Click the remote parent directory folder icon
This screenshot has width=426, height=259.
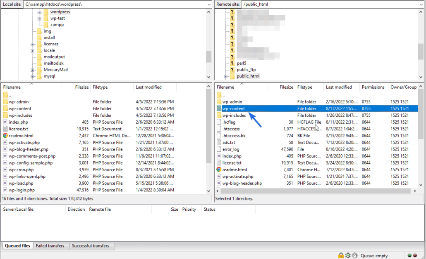[x=219, y=95]
